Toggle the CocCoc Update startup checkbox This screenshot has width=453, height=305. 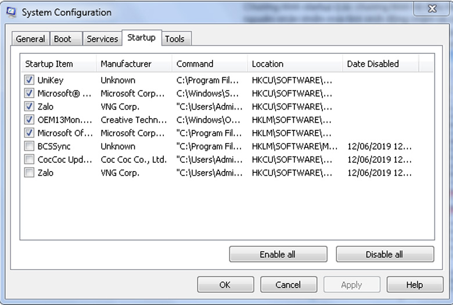[29, 159]
